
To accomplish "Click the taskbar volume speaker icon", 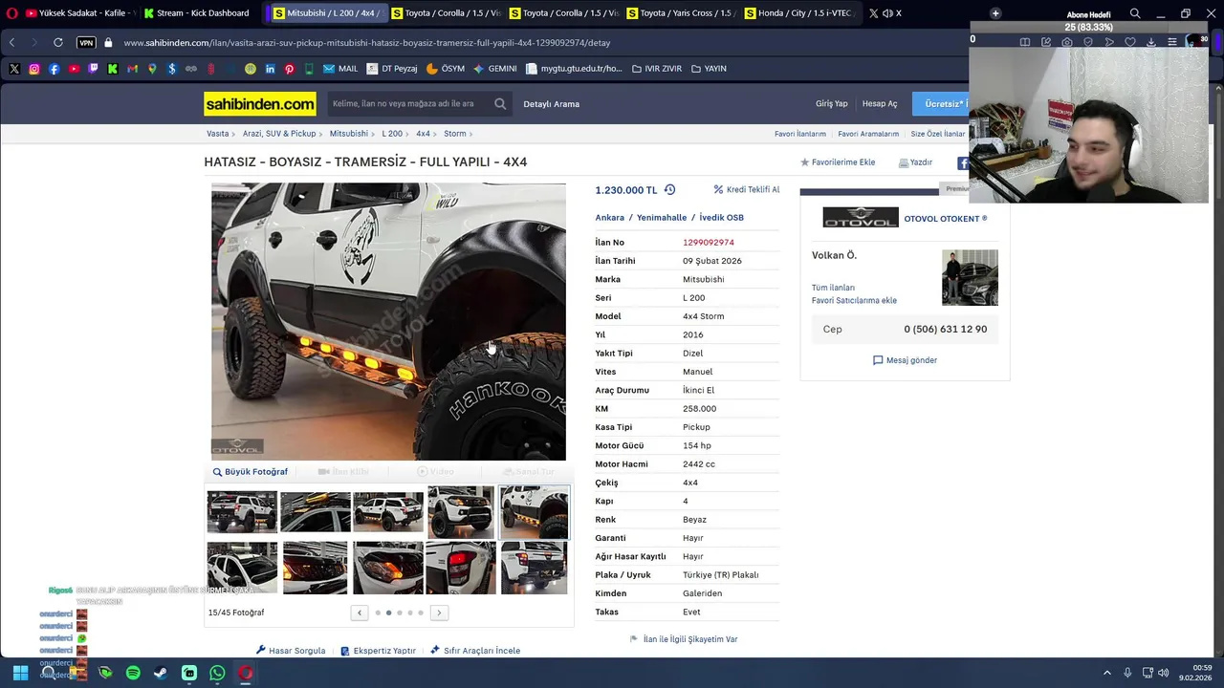I will tap(1164, 673).
